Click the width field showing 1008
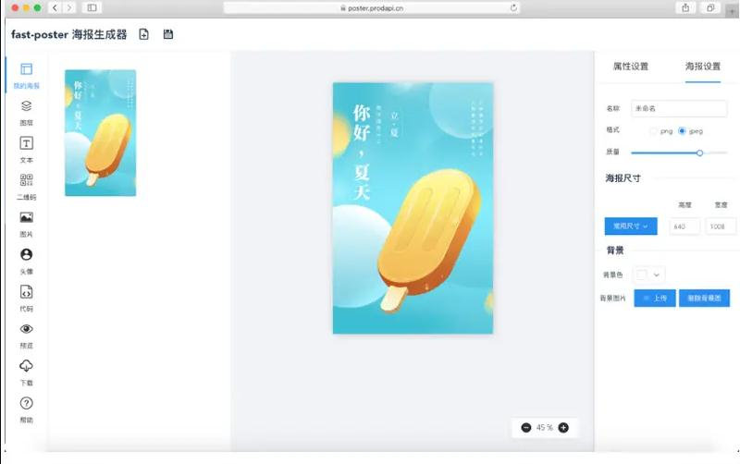Screen dimensions: 740x464 pyautogui.click(x=721, y=226)
